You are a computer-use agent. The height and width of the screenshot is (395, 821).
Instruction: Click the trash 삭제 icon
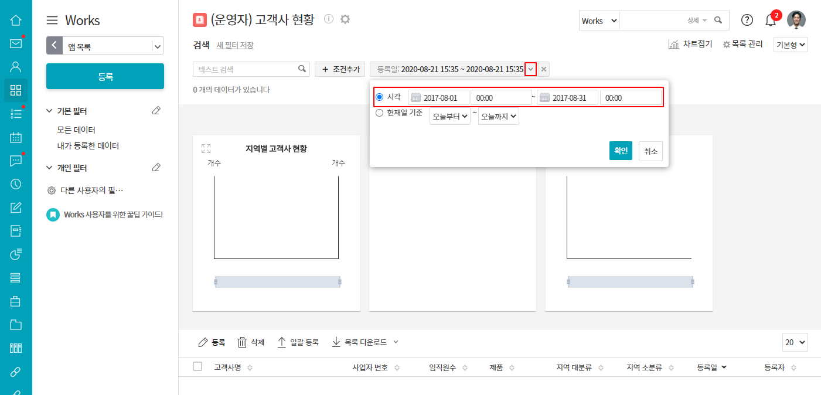tap(243, 342)
